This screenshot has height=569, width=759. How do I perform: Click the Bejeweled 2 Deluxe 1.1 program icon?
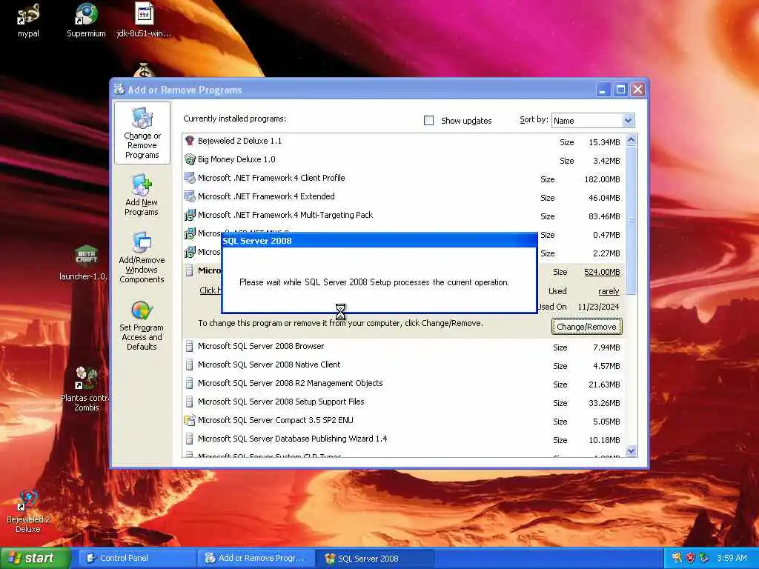point(190,141)
